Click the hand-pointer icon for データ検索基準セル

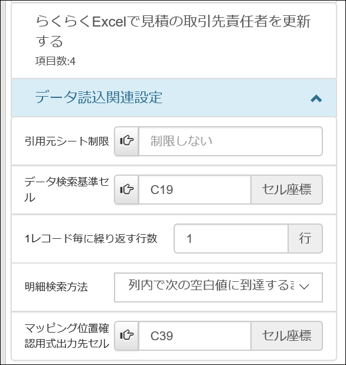click(x=126, y=189)
